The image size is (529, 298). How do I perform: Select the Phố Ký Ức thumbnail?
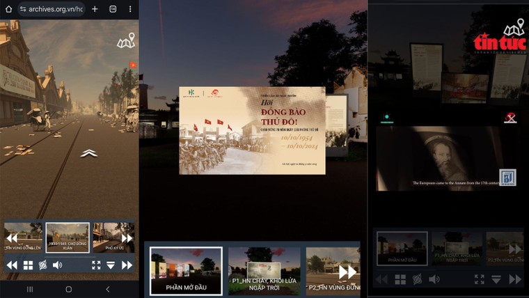pos(113,237)
